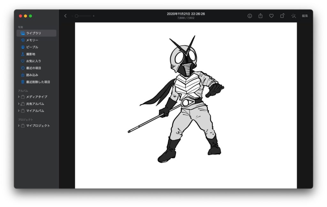327x207 pixels.
Task: Zoom in with the plus button
Action: (94, 16)
